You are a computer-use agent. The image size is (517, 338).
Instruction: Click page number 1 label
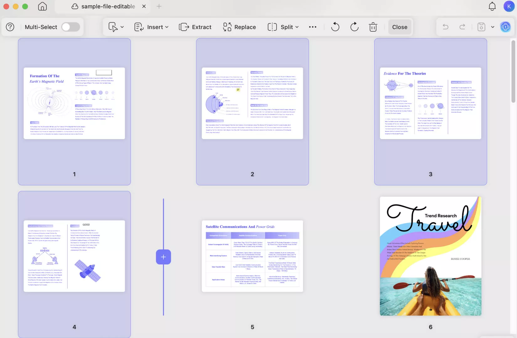[x=74, y=174]
